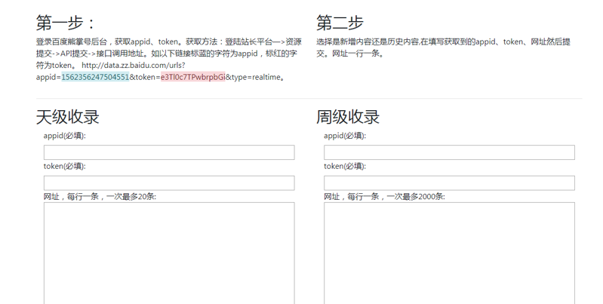Click the 周级收录 section heading
This screenshot has width=603, height=304.
tap(348, 117)
